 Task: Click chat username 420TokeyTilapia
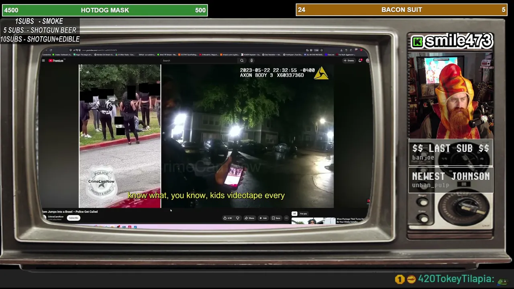(456, 279)
